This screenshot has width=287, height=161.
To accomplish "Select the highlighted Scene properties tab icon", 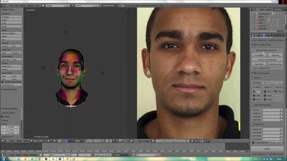I will click(264, 35).
